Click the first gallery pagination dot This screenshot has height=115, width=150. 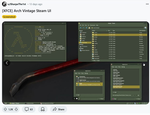point(74,99)
